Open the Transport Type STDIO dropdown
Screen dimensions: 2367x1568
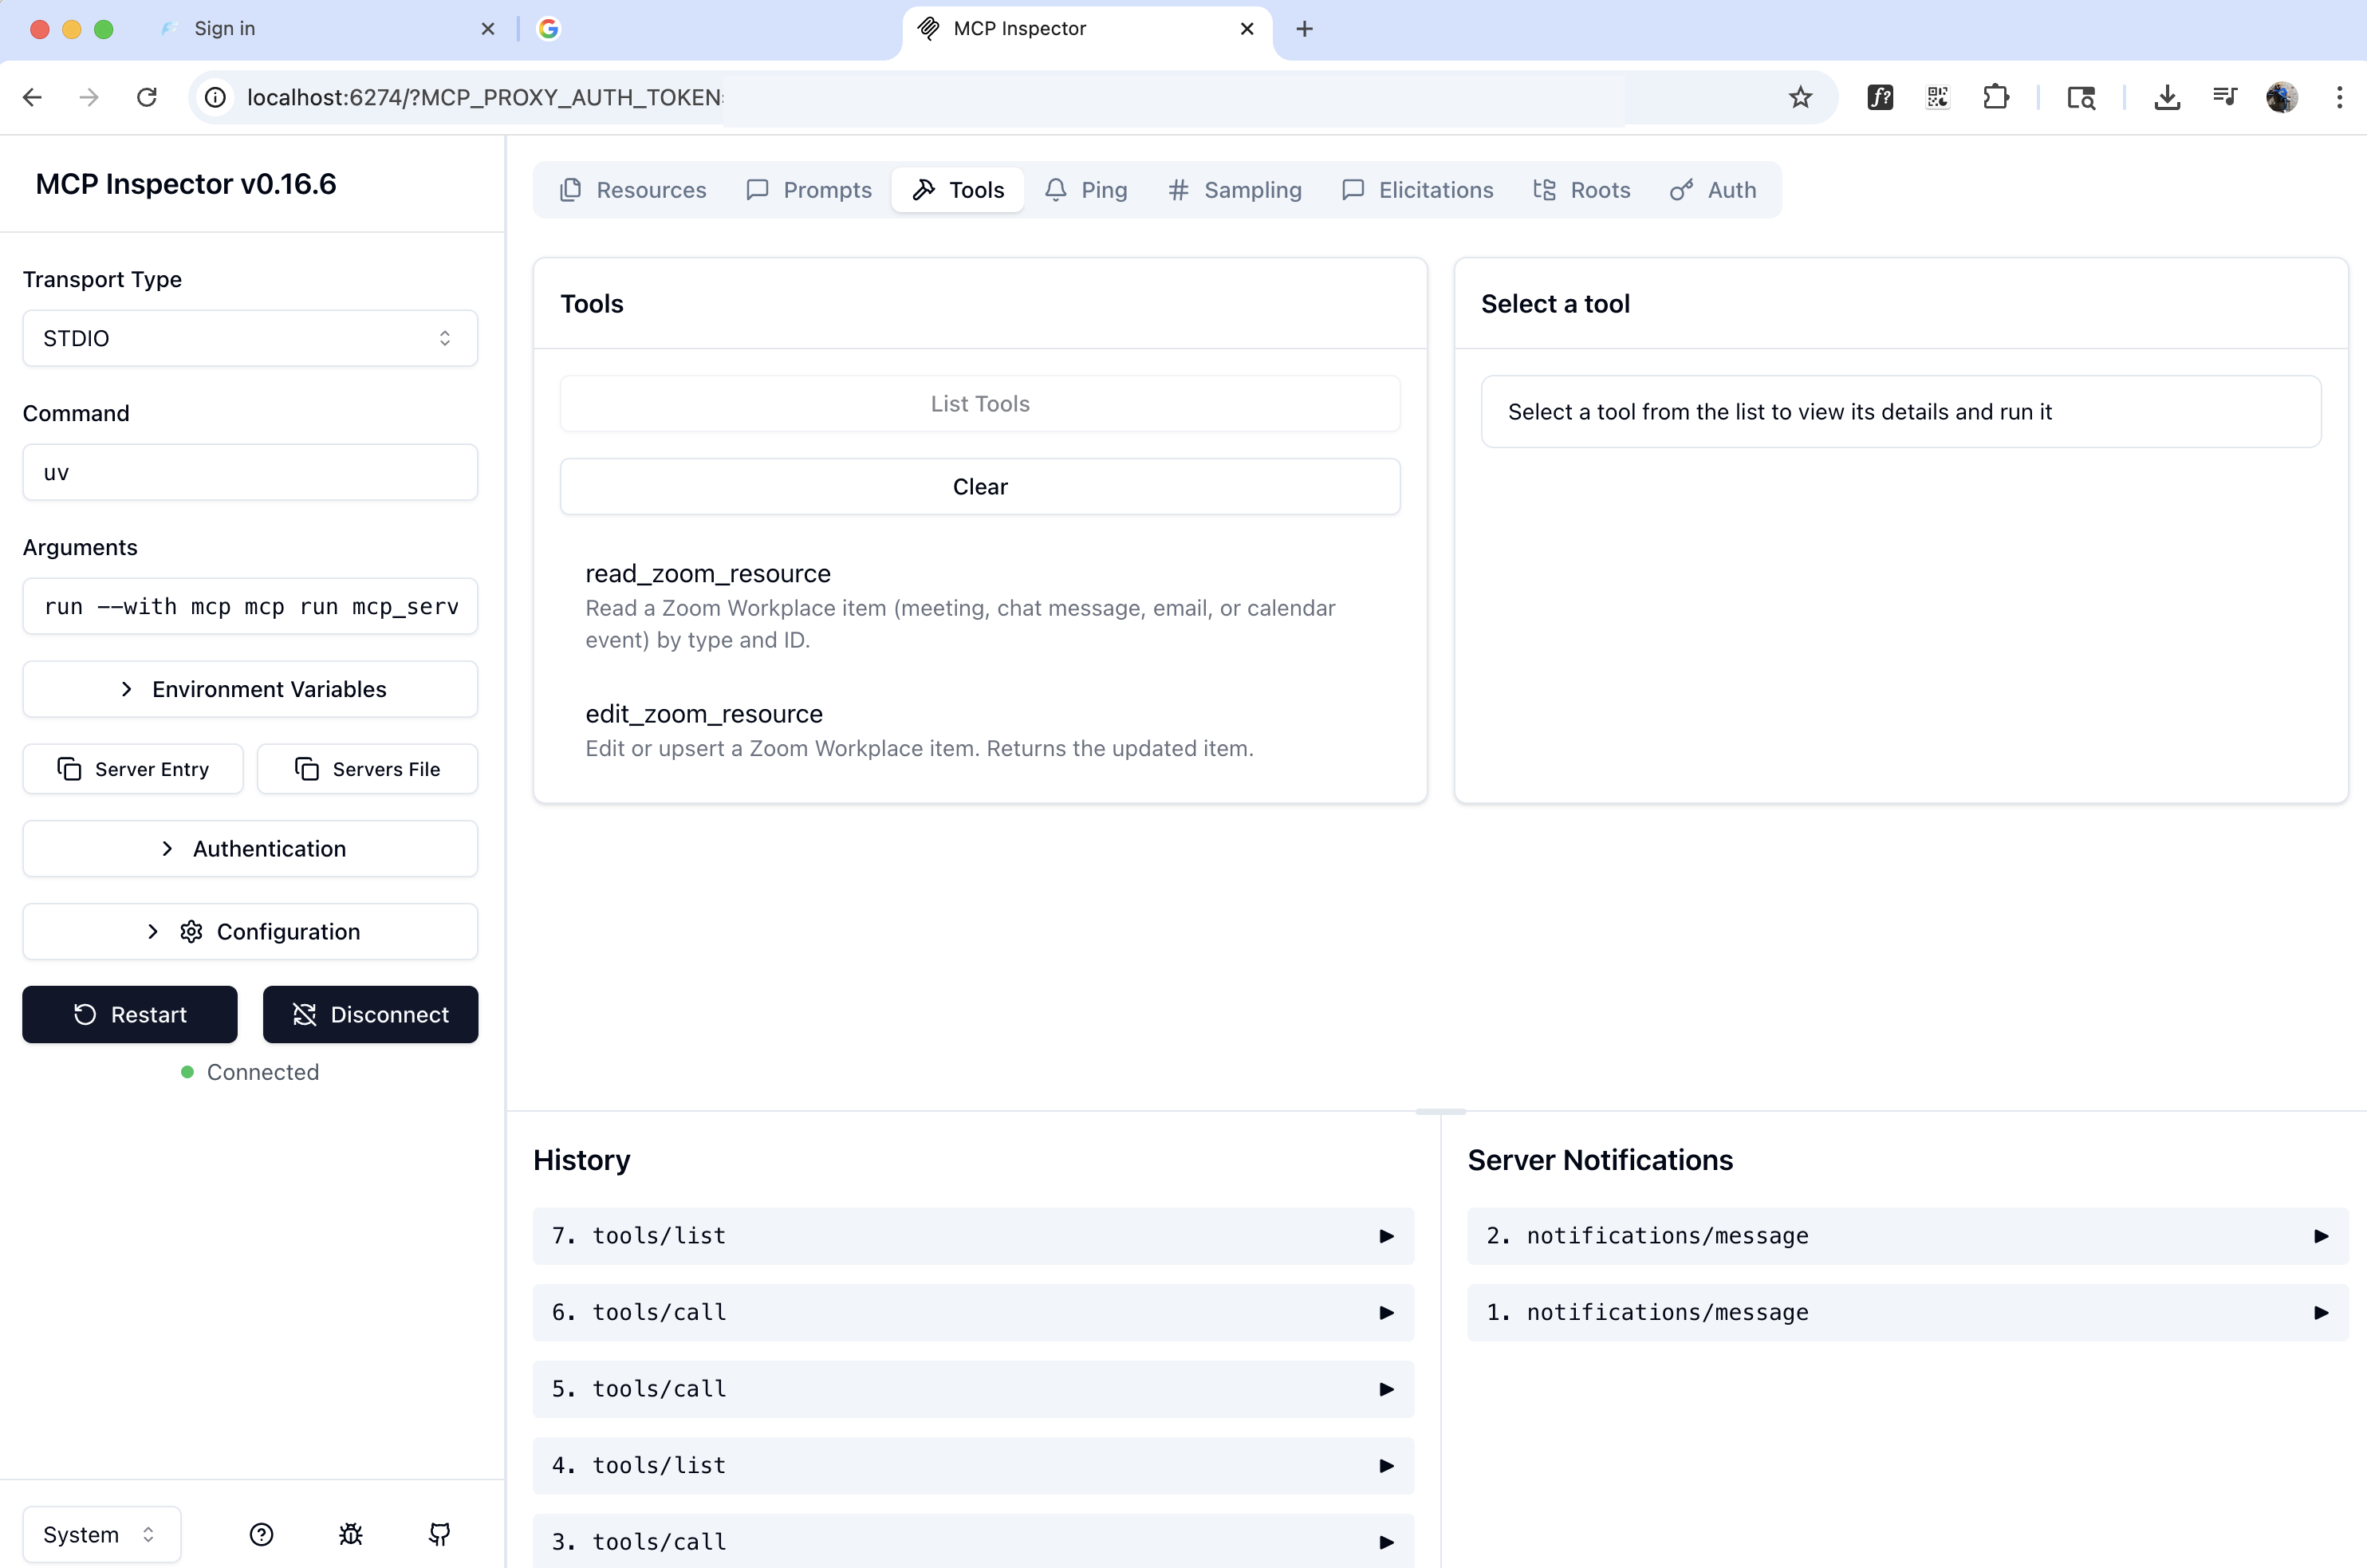(x=250, y=338)
